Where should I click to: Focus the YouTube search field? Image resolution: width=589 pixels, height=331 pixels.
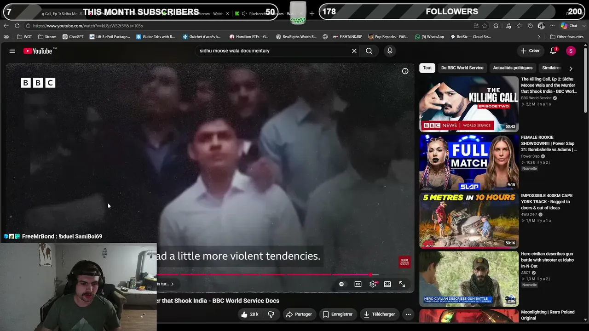(274, 51)
